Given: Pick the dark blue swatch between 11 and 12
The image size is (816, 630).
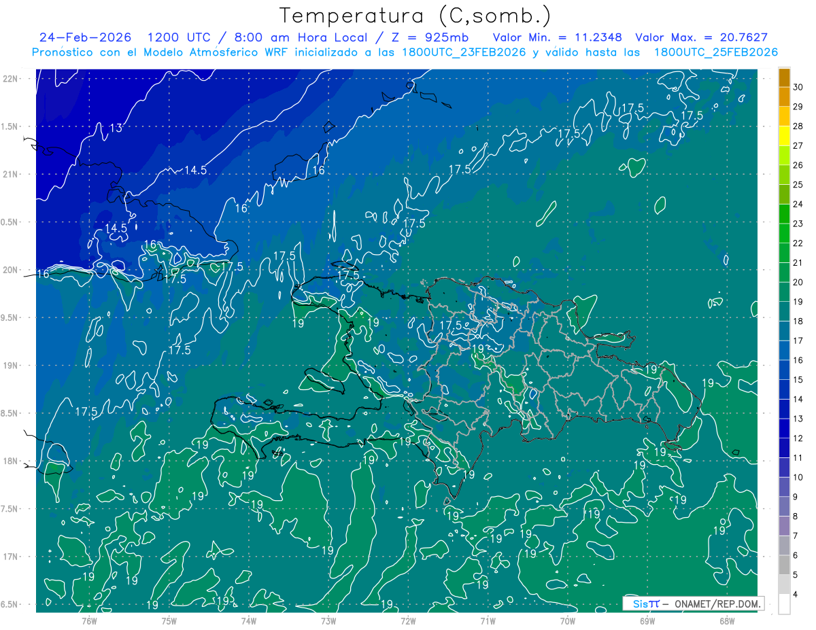Looking at the screenshot, I should click(x=784, y=448).
